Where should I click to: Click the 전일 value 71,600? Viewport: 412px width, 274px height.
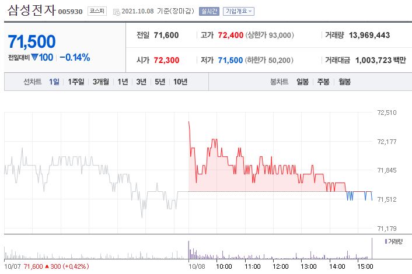[166, 35]
